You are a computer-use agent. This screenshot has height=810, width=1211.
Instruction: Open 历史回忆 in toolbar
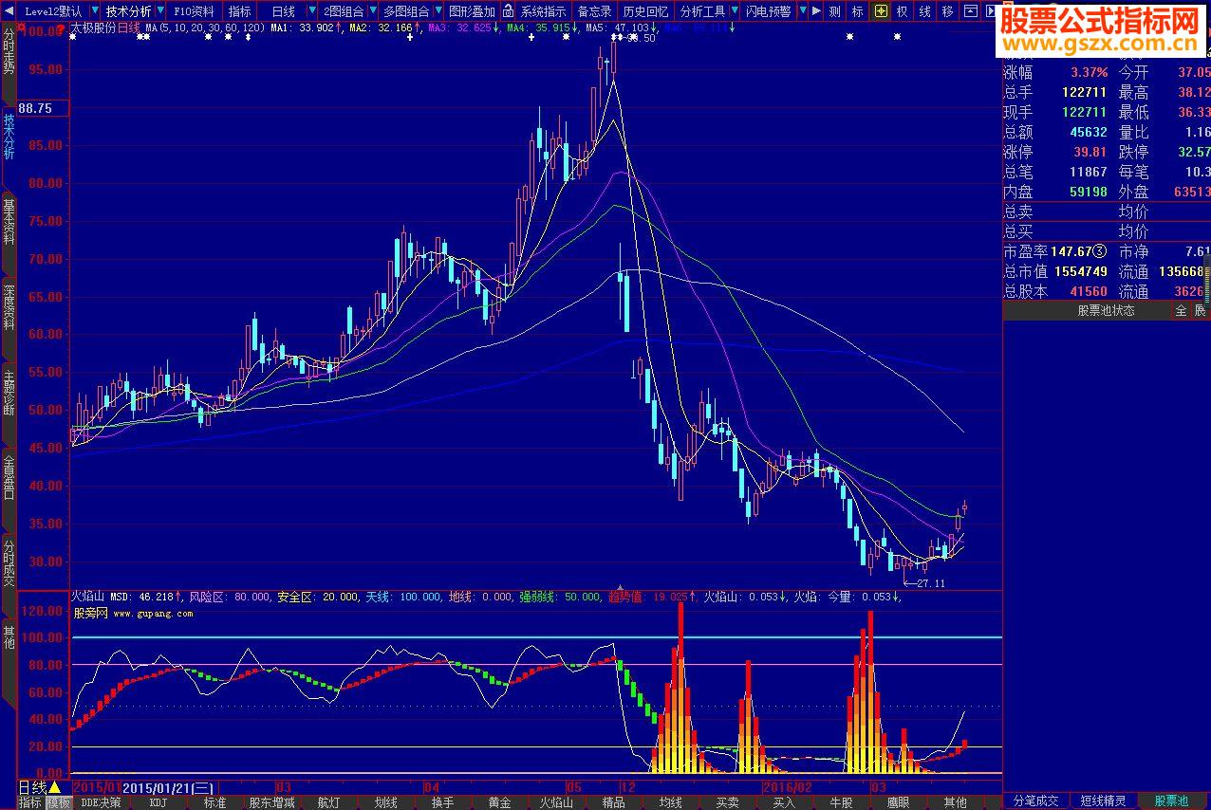point(645,11)
